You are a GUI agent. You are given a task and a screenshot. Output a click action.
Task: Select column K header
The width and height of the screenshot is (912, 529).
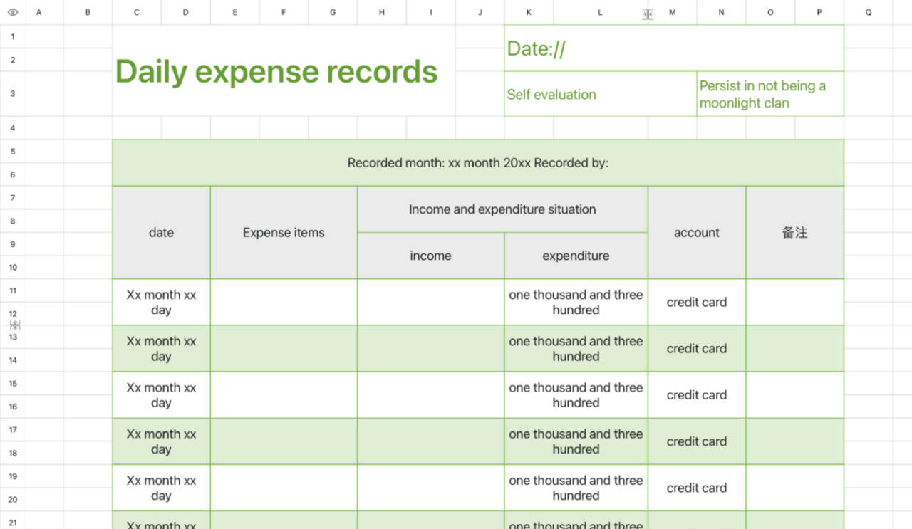[x=529, y=12]
